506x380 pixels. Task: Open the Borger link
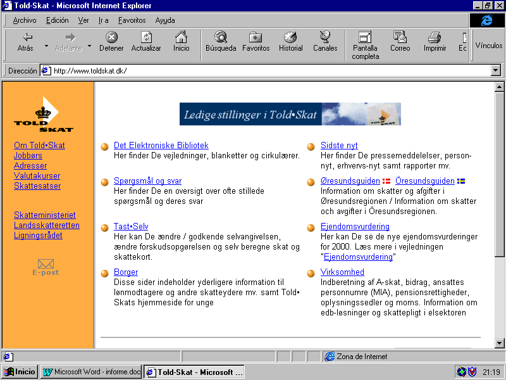pos(126,272)
